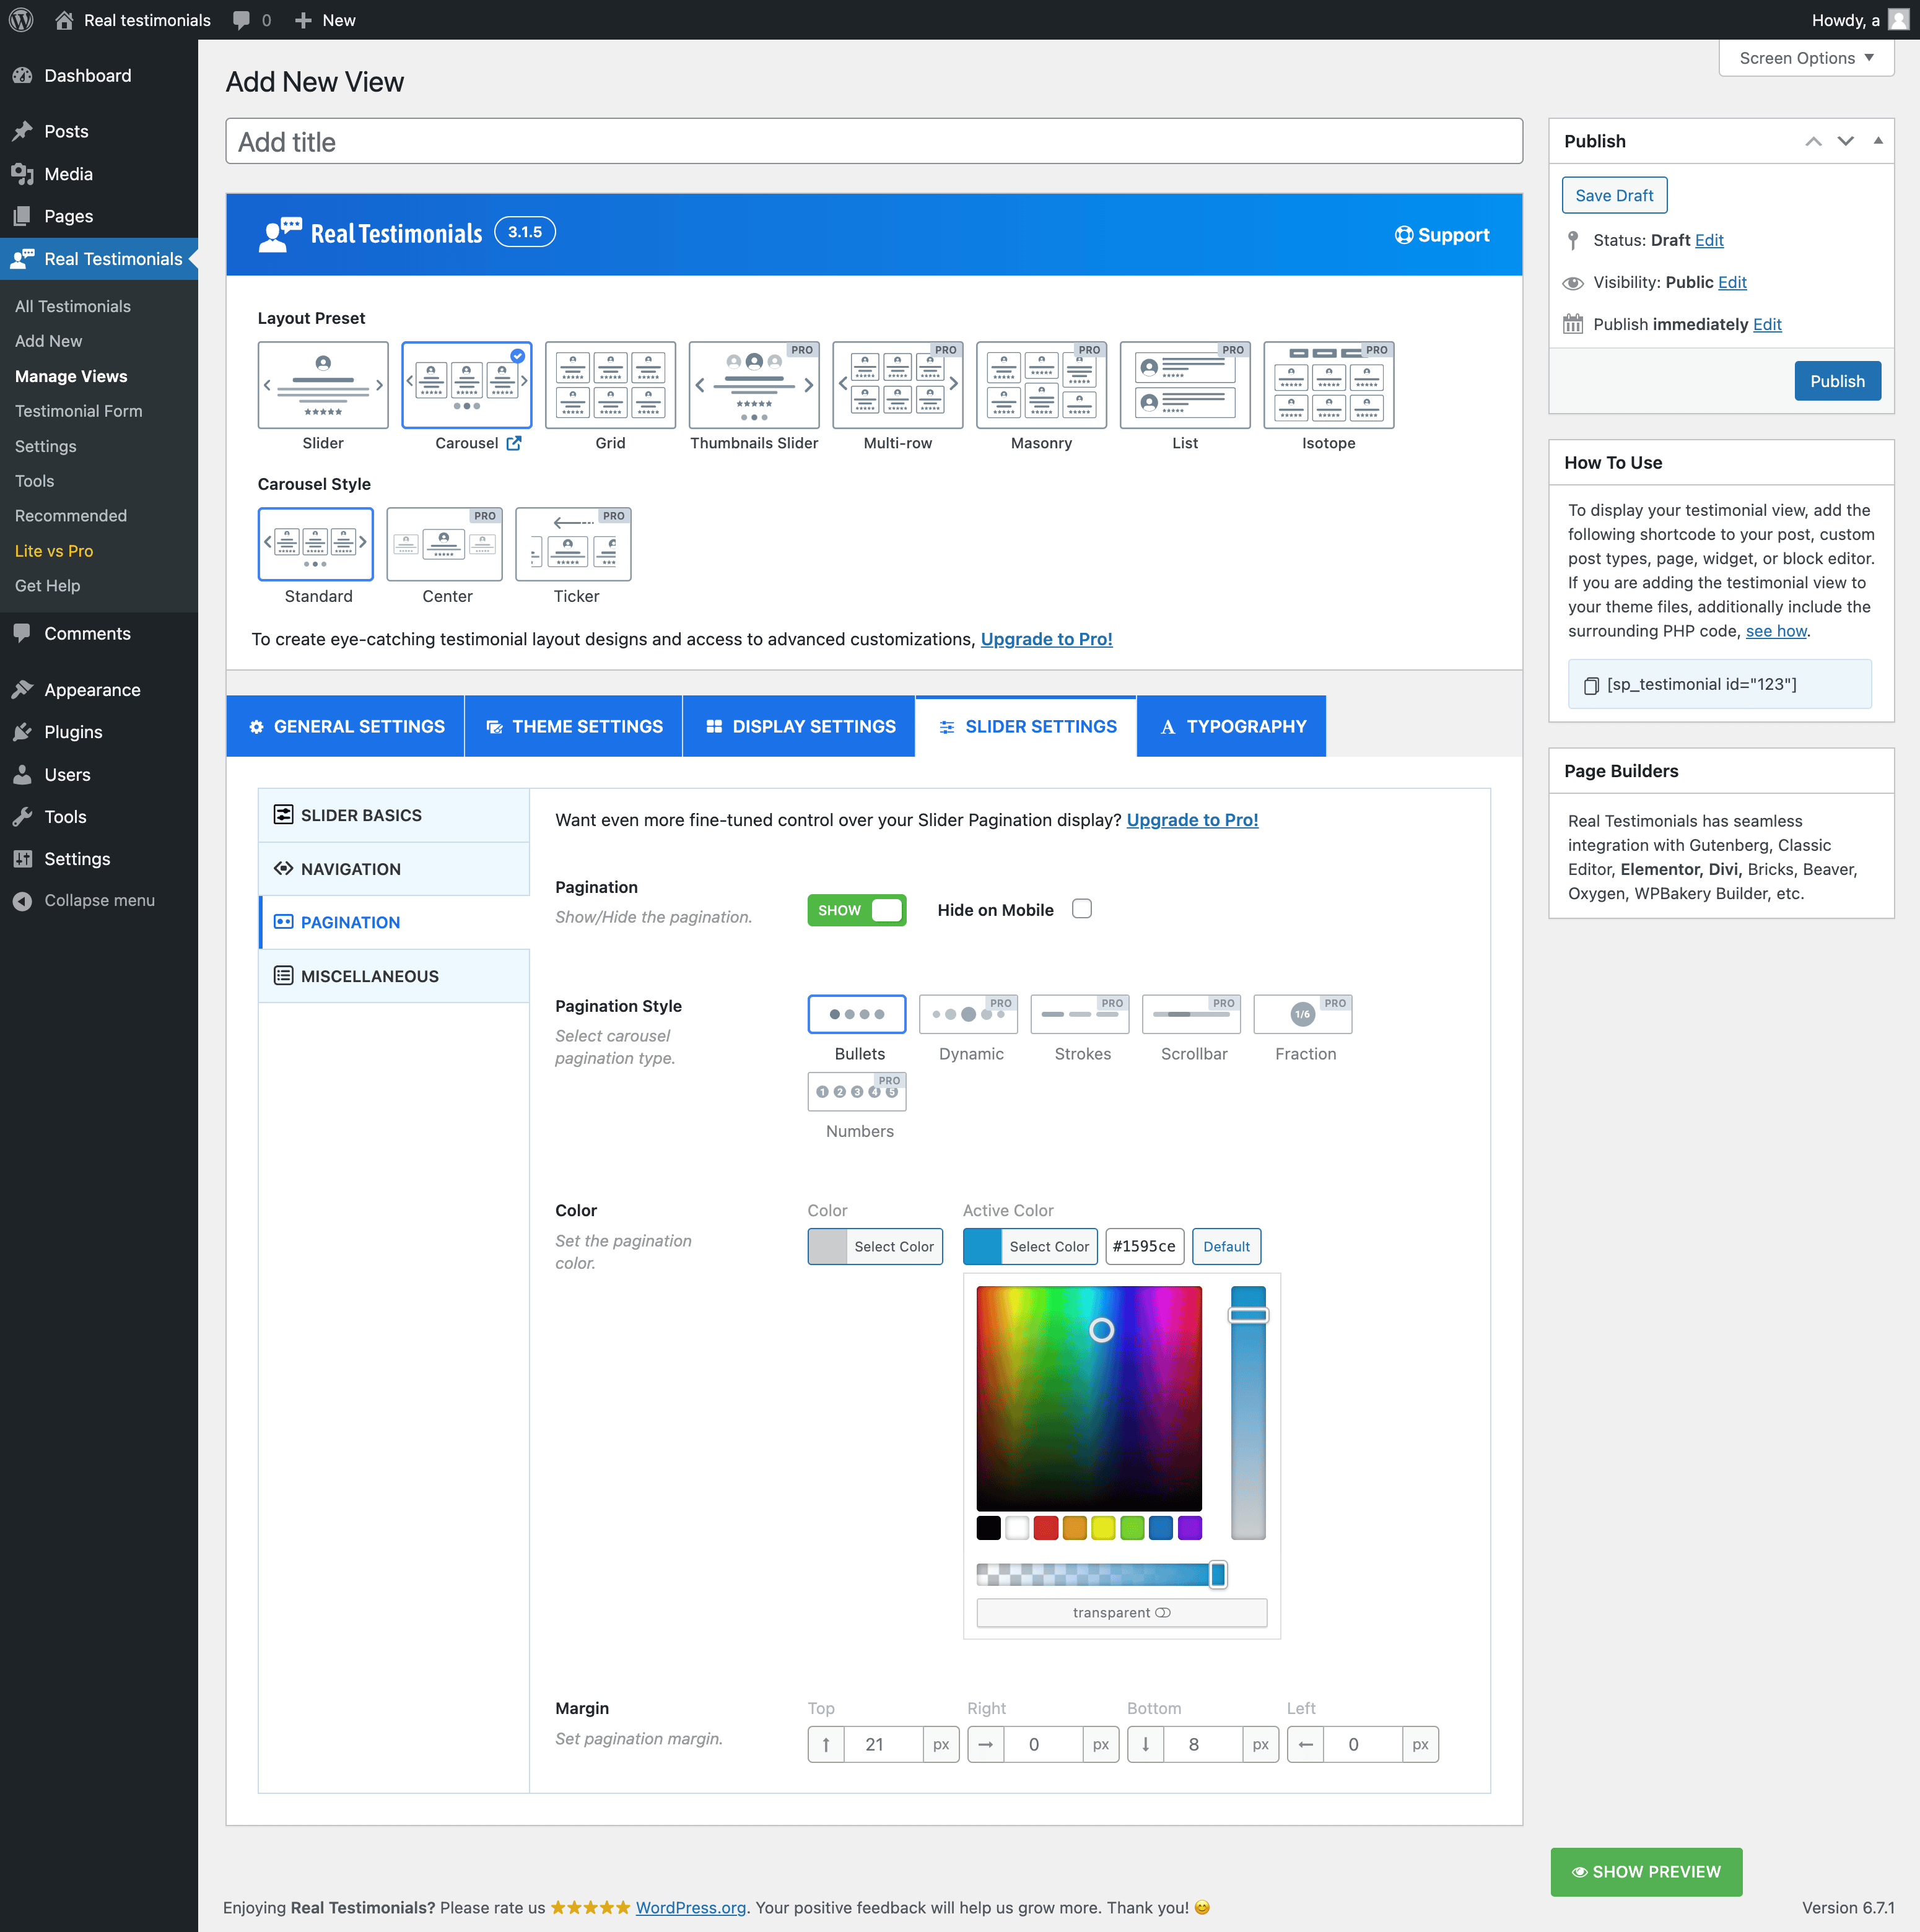
Task: Toggle the pagination SHOW switch
Action: 856,910
